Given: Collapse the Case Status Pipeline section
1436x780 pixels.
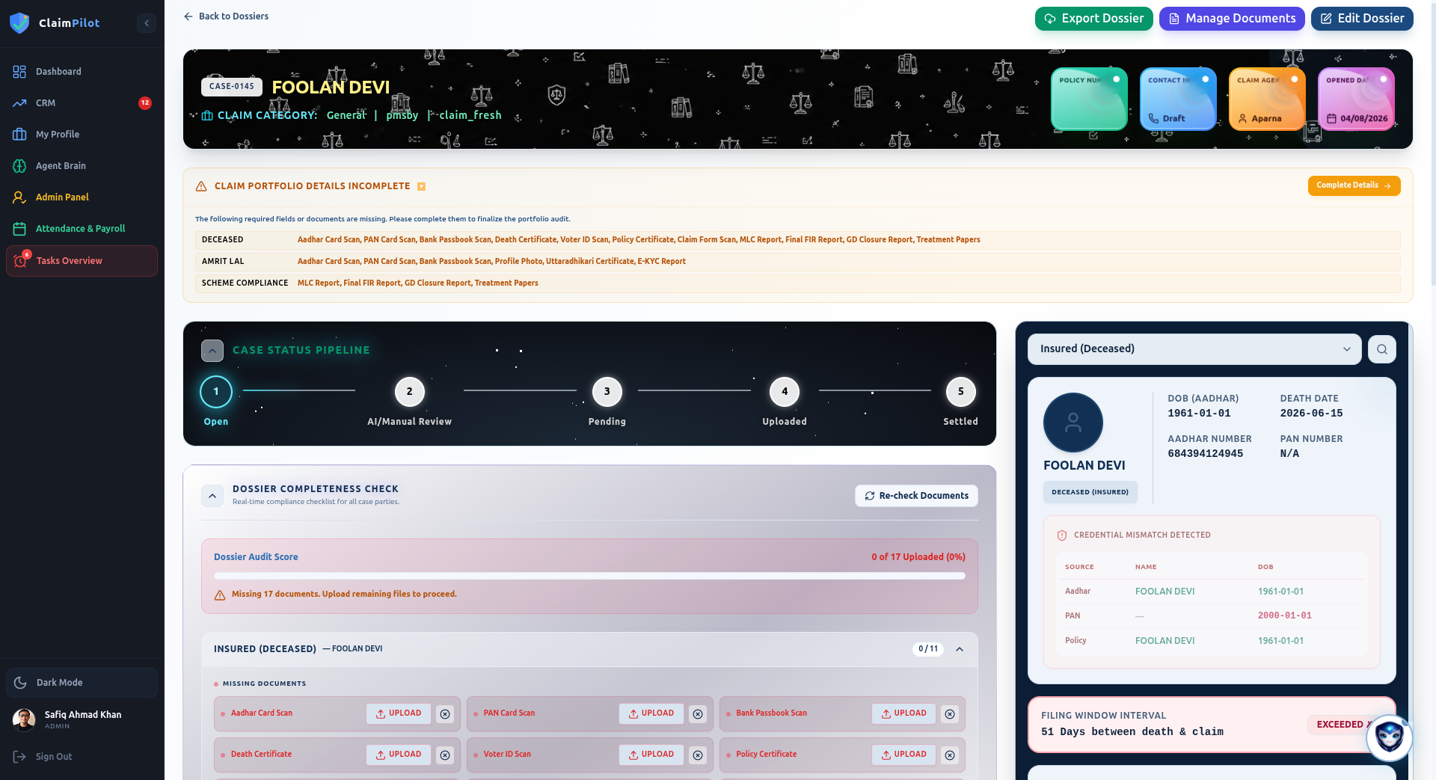Looking at the screenshot, I should click(212, 351).
